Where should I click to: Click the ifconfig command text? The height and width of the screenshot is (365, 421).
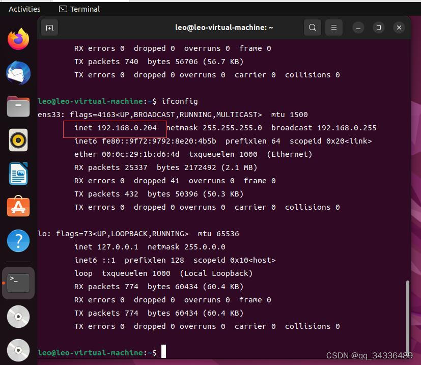pos(179,101)
